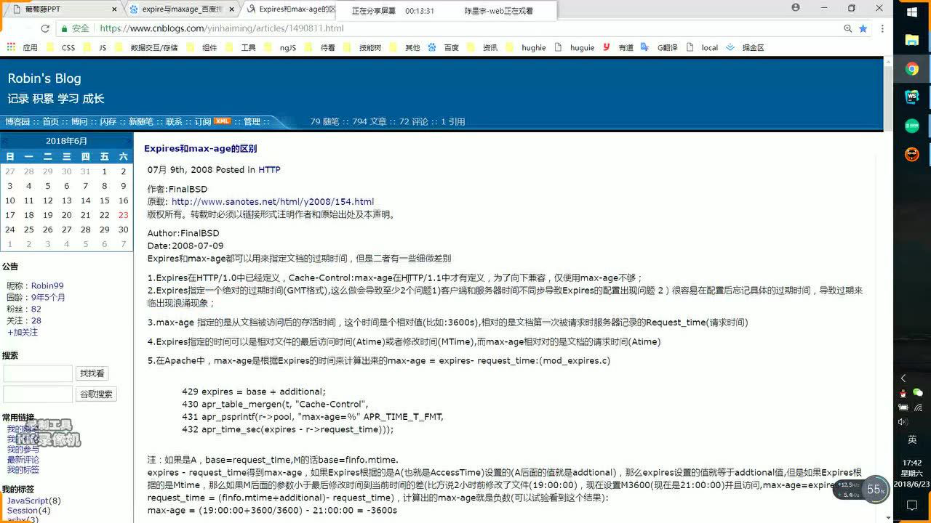Screen dimensions: 931x523
Task: Open the zoom magnifier icon in address bar
Action: tap(848, 28)
